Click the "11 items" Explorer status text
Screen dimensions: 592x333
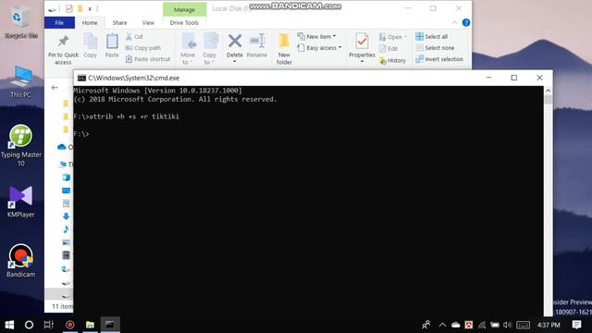62,306
